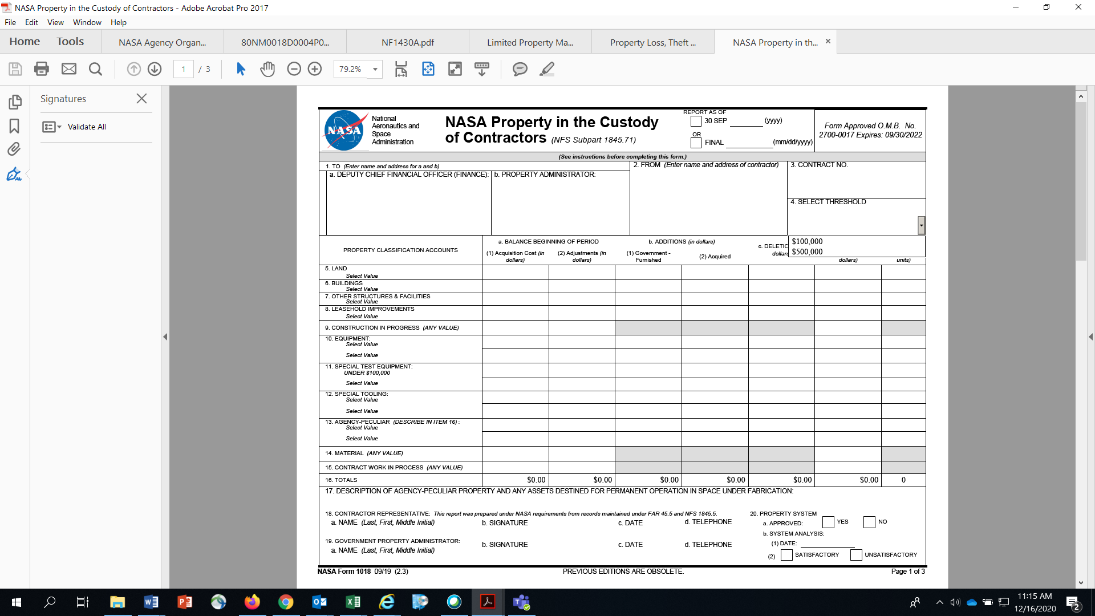This screenshot has width=1095, height=616.
Task: Open the Bookmarks panel icon
Action: click(x=14, y=126)
